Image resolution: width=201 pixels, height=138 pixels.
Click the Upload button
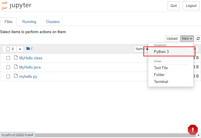[172, 39]
